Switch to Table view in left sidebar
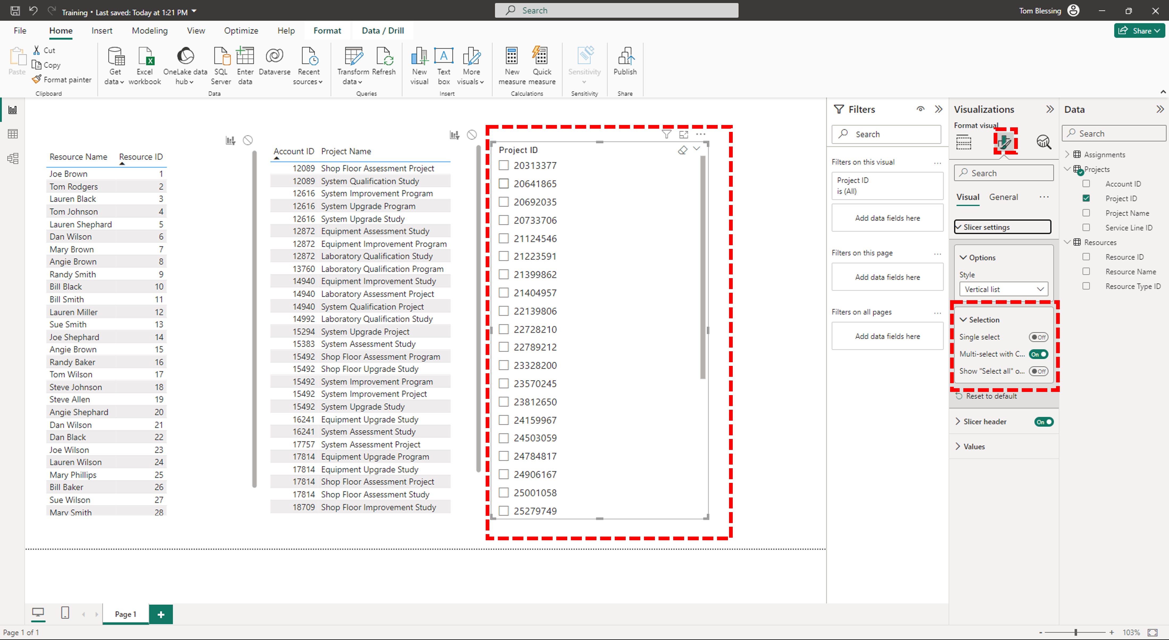Image resolution: width=1169 pixels, height=640 pixels. (12, 133)
